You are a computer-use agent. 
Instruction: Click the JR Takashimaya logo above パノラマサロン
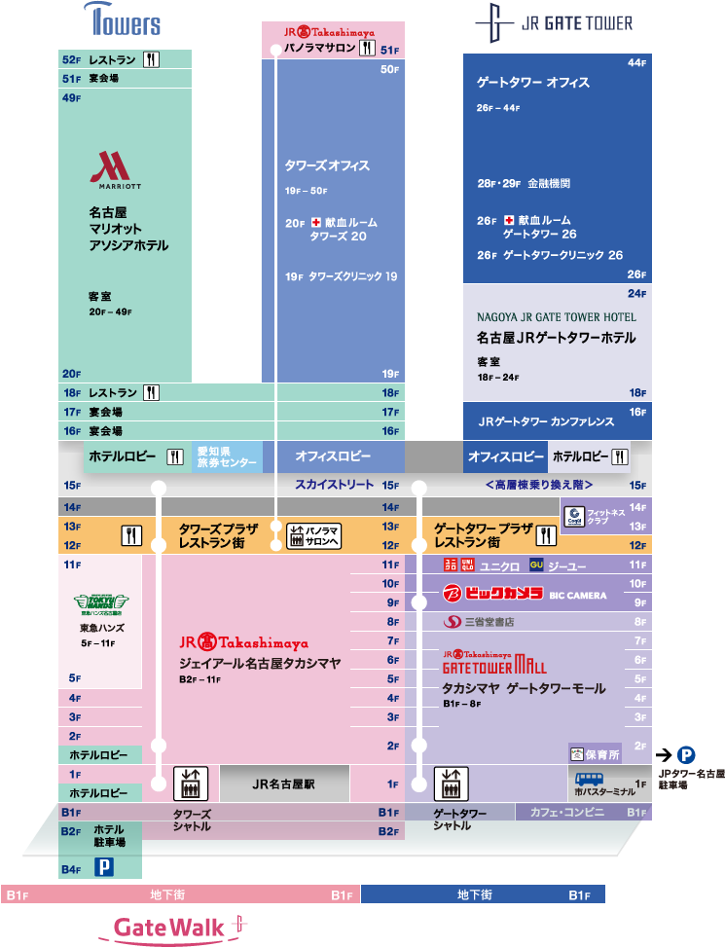tap(330, 32)
